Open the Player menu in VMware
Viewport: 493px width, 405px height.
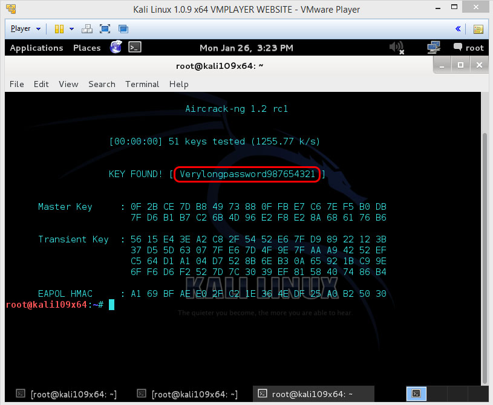coord(25,28)
